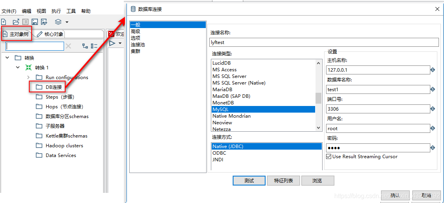Open the 视图 menu
Image resolution: width=444 pixels, height=203 pixels.
click(x=41, y=11)
